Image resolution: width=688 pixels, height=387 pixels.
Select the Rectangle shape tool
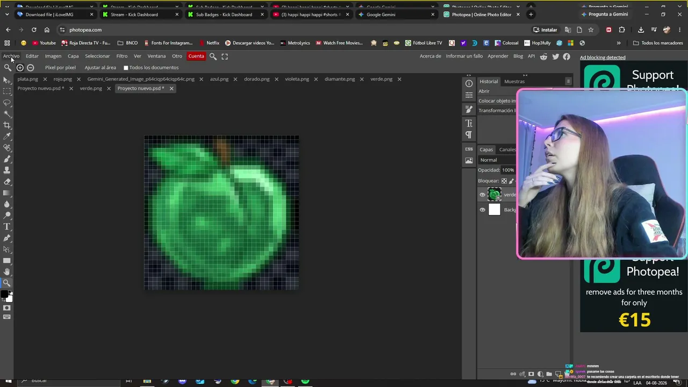[7, 261]
